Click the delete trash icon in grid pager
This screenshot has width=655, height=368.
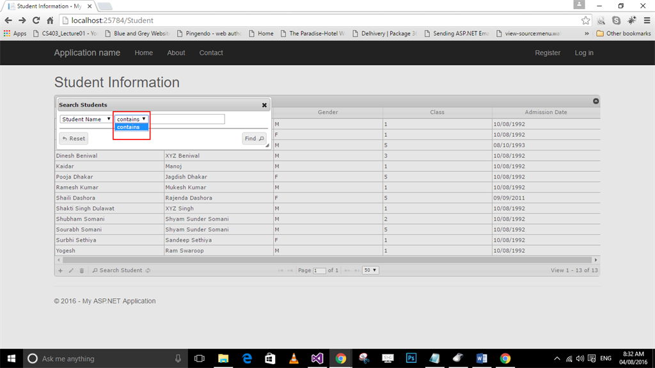pos(82,271)
